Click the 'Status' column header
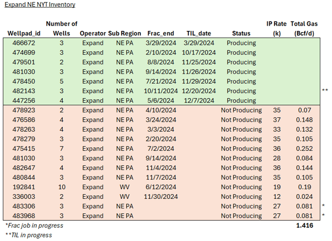 (x=241, y=33)
